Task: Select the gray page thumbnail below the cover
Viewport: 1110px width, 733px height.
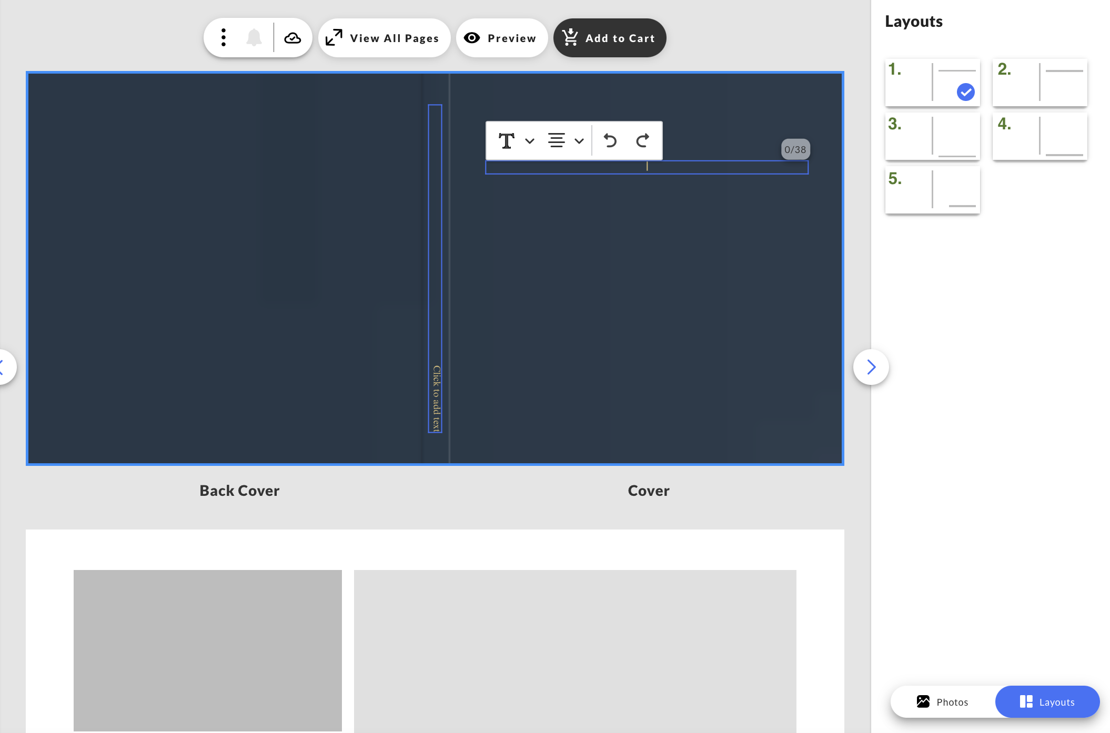Action: click(x=208, y=651)
